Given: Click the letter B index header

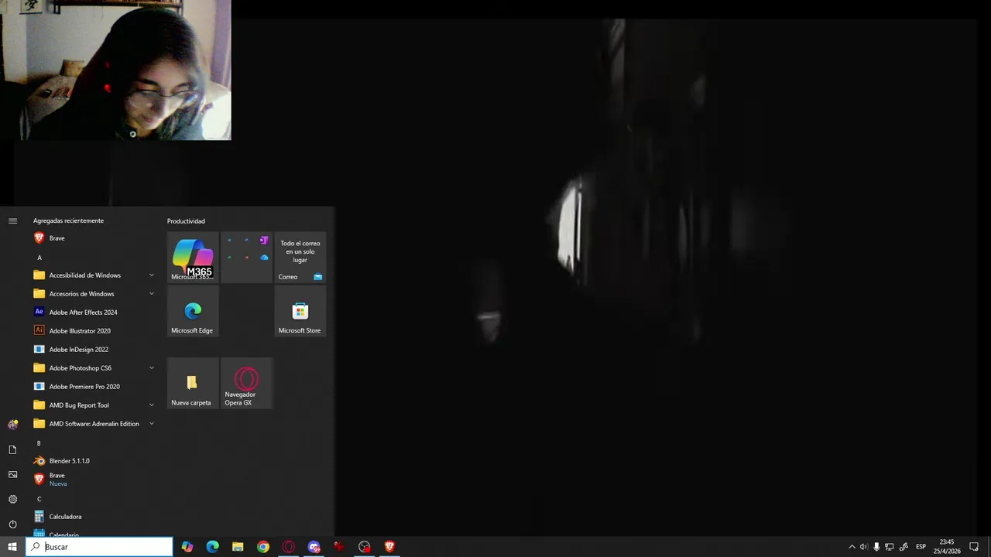Looking at the screenshot, I should 39,443.
